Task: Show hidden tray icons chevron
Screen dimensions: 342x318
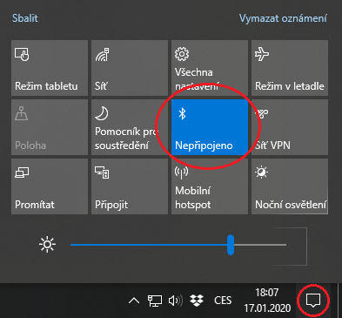Action: (x=134, y=301)
